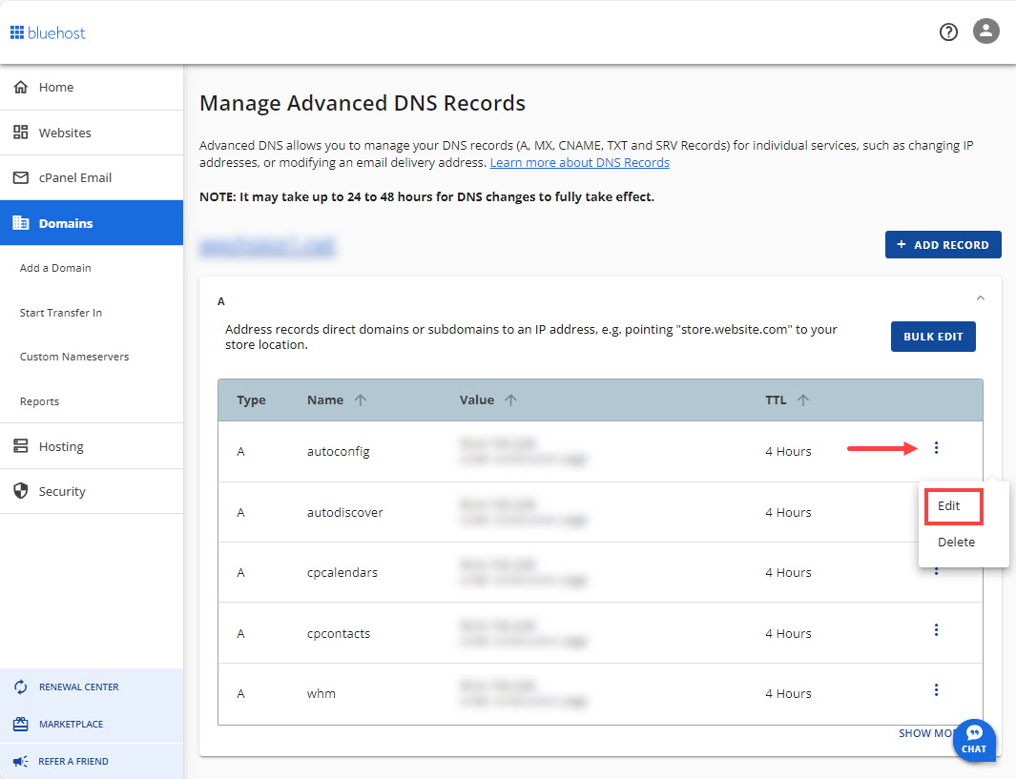1016x779 pixels.
Task: Open the REFER A FRIEND link
Action: pos(73,762)
